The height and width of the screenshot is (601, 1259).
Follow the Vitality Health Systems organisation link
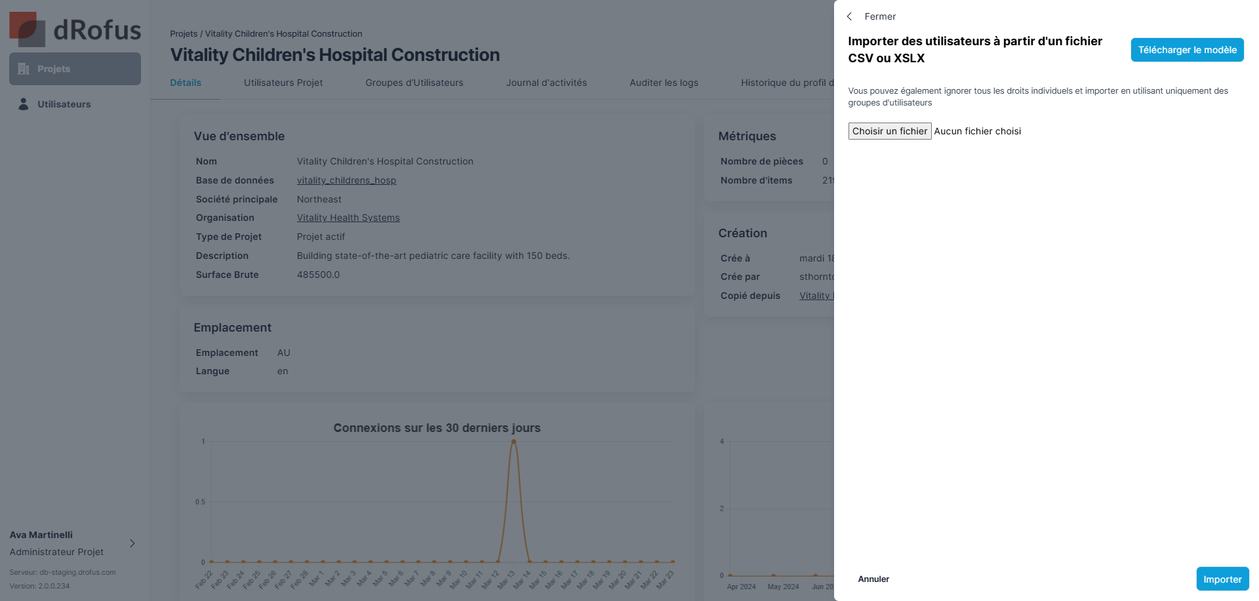coord(348,218)
